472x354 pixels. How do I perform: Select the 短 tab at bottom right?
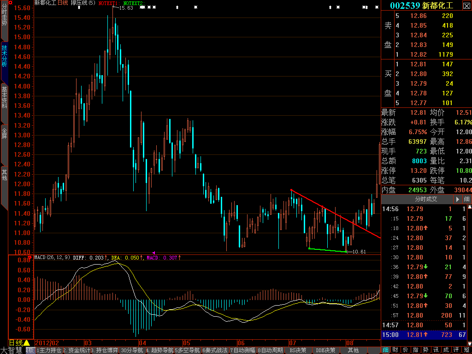coord(466,350)
